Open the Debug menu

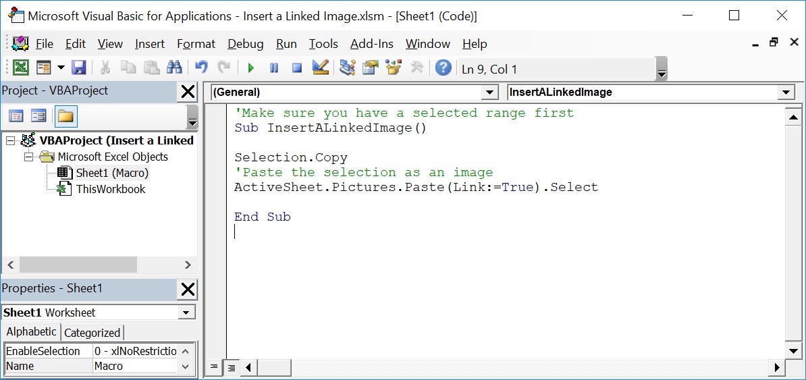tap(245, 45)
